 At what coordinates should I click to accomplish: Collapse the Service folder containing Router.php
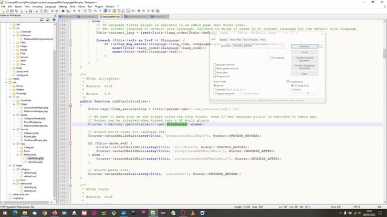pos(14,130)
